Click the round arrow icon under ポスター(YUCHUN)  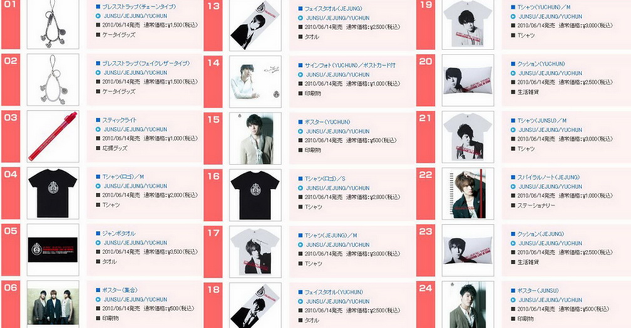(300, 131)
